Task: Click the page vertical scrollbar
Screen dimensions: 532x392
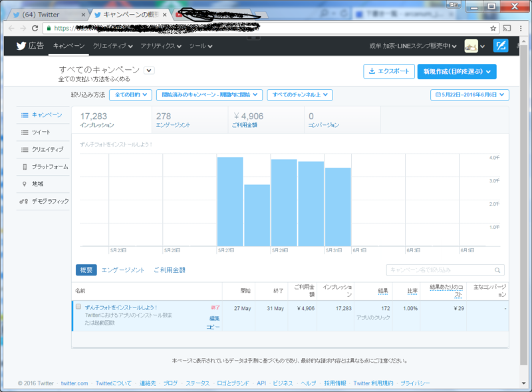Action: tap(524, 204)
